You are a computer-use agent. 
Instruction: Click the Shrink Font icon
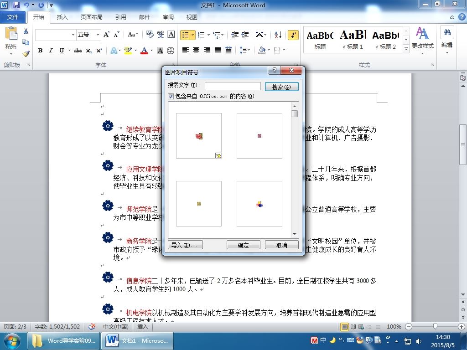coord(116,35)
